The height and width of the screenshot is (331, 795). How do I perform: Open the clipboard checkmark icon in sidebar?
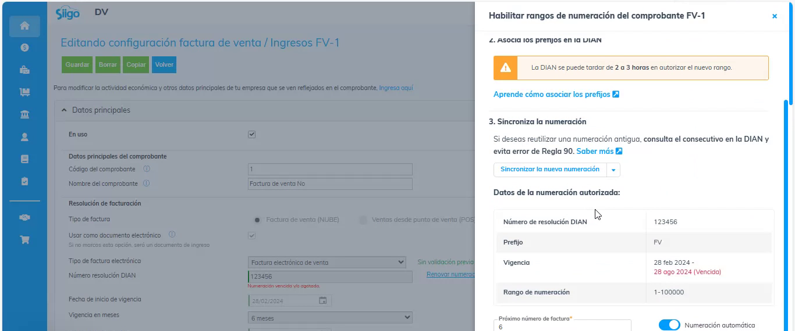coord(24,181)
